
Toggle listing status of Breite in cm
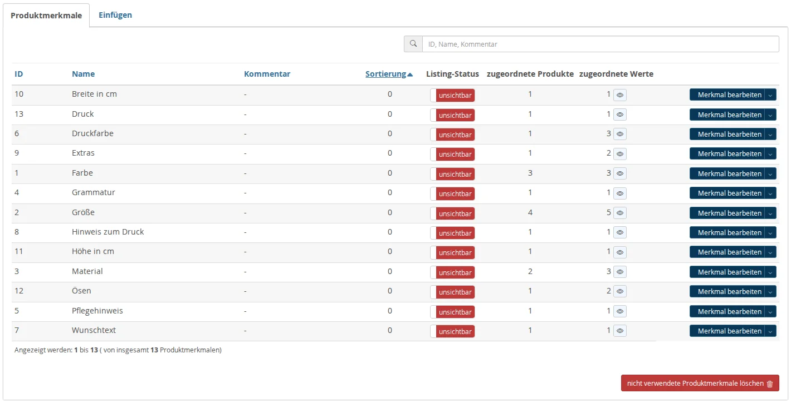tap(452, 95)
